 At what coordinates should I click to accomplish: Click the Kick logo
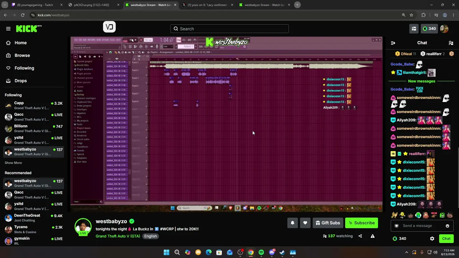click(x=29, y=29)
